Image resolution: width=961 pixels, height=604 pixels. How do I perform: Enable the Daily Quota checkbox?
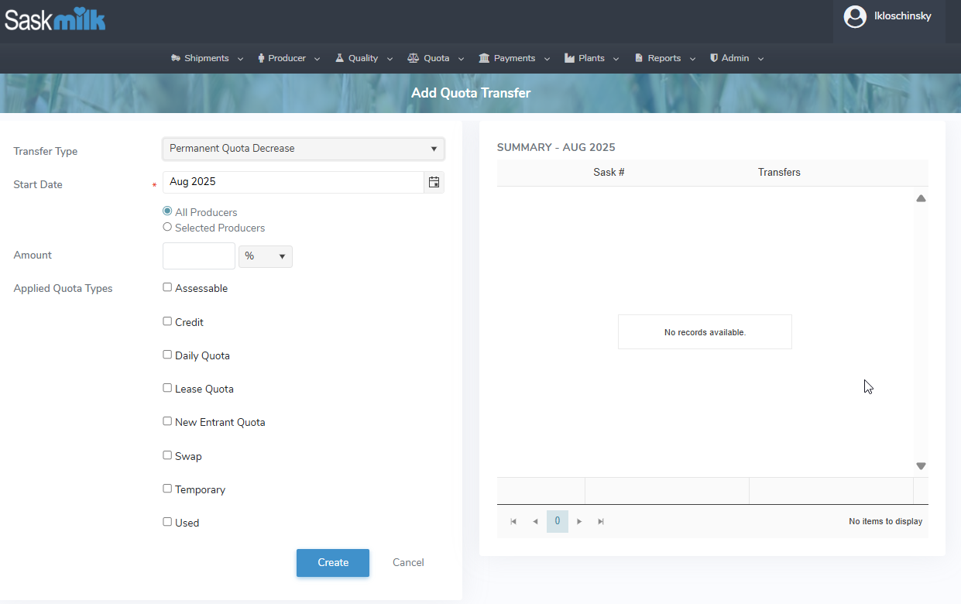coord(167,355)
